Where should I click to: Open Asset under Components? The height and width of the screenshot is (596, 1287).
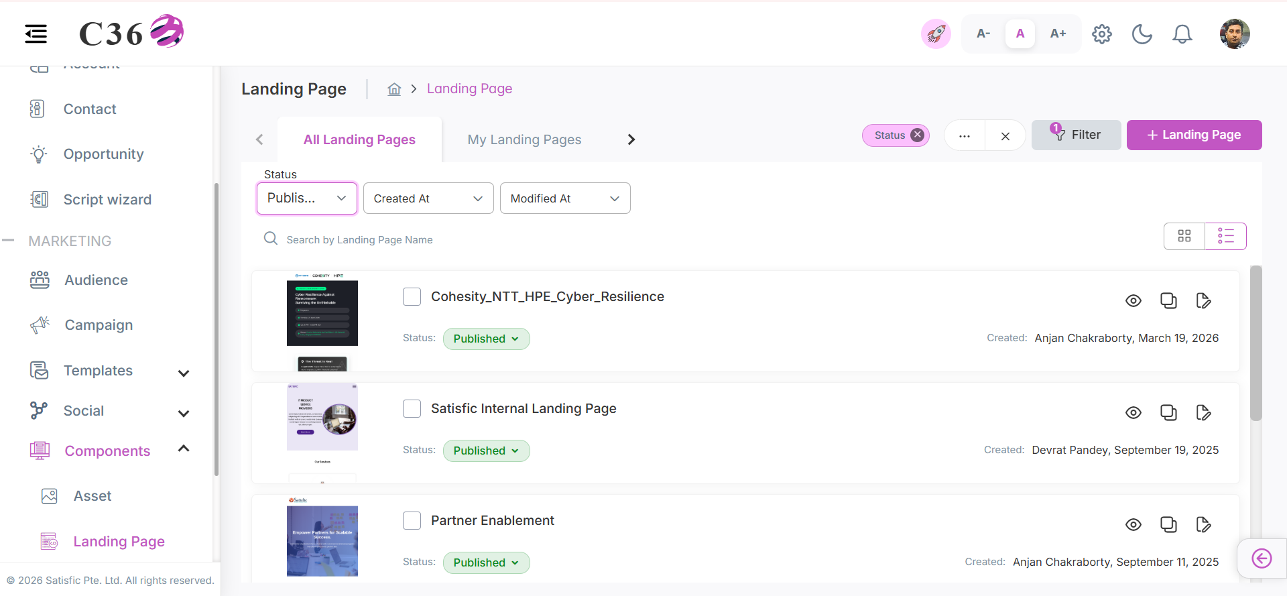[x=93, y=496]
